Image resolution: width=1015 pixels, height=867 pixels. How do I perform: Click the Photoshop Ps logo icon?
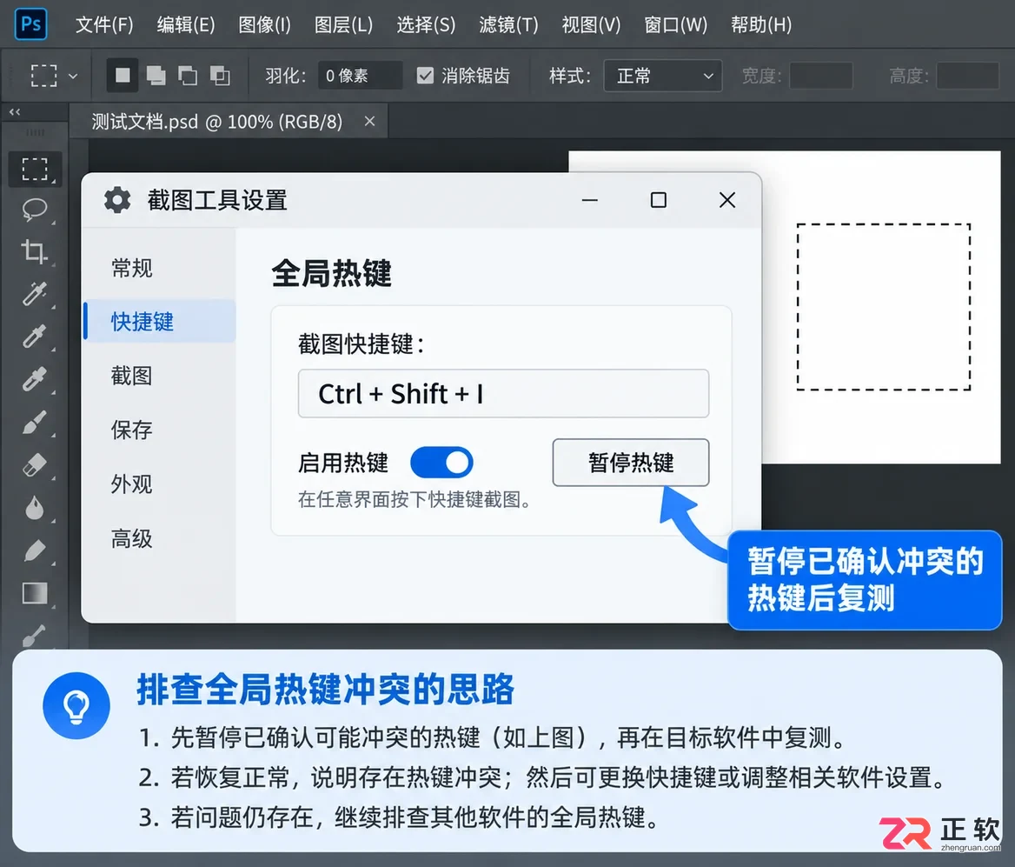coord(30,24)
